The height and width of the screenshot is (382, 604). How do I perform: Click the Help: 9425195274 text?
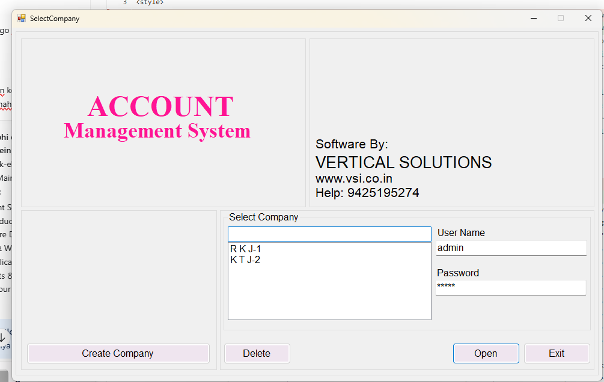(367, 193)
